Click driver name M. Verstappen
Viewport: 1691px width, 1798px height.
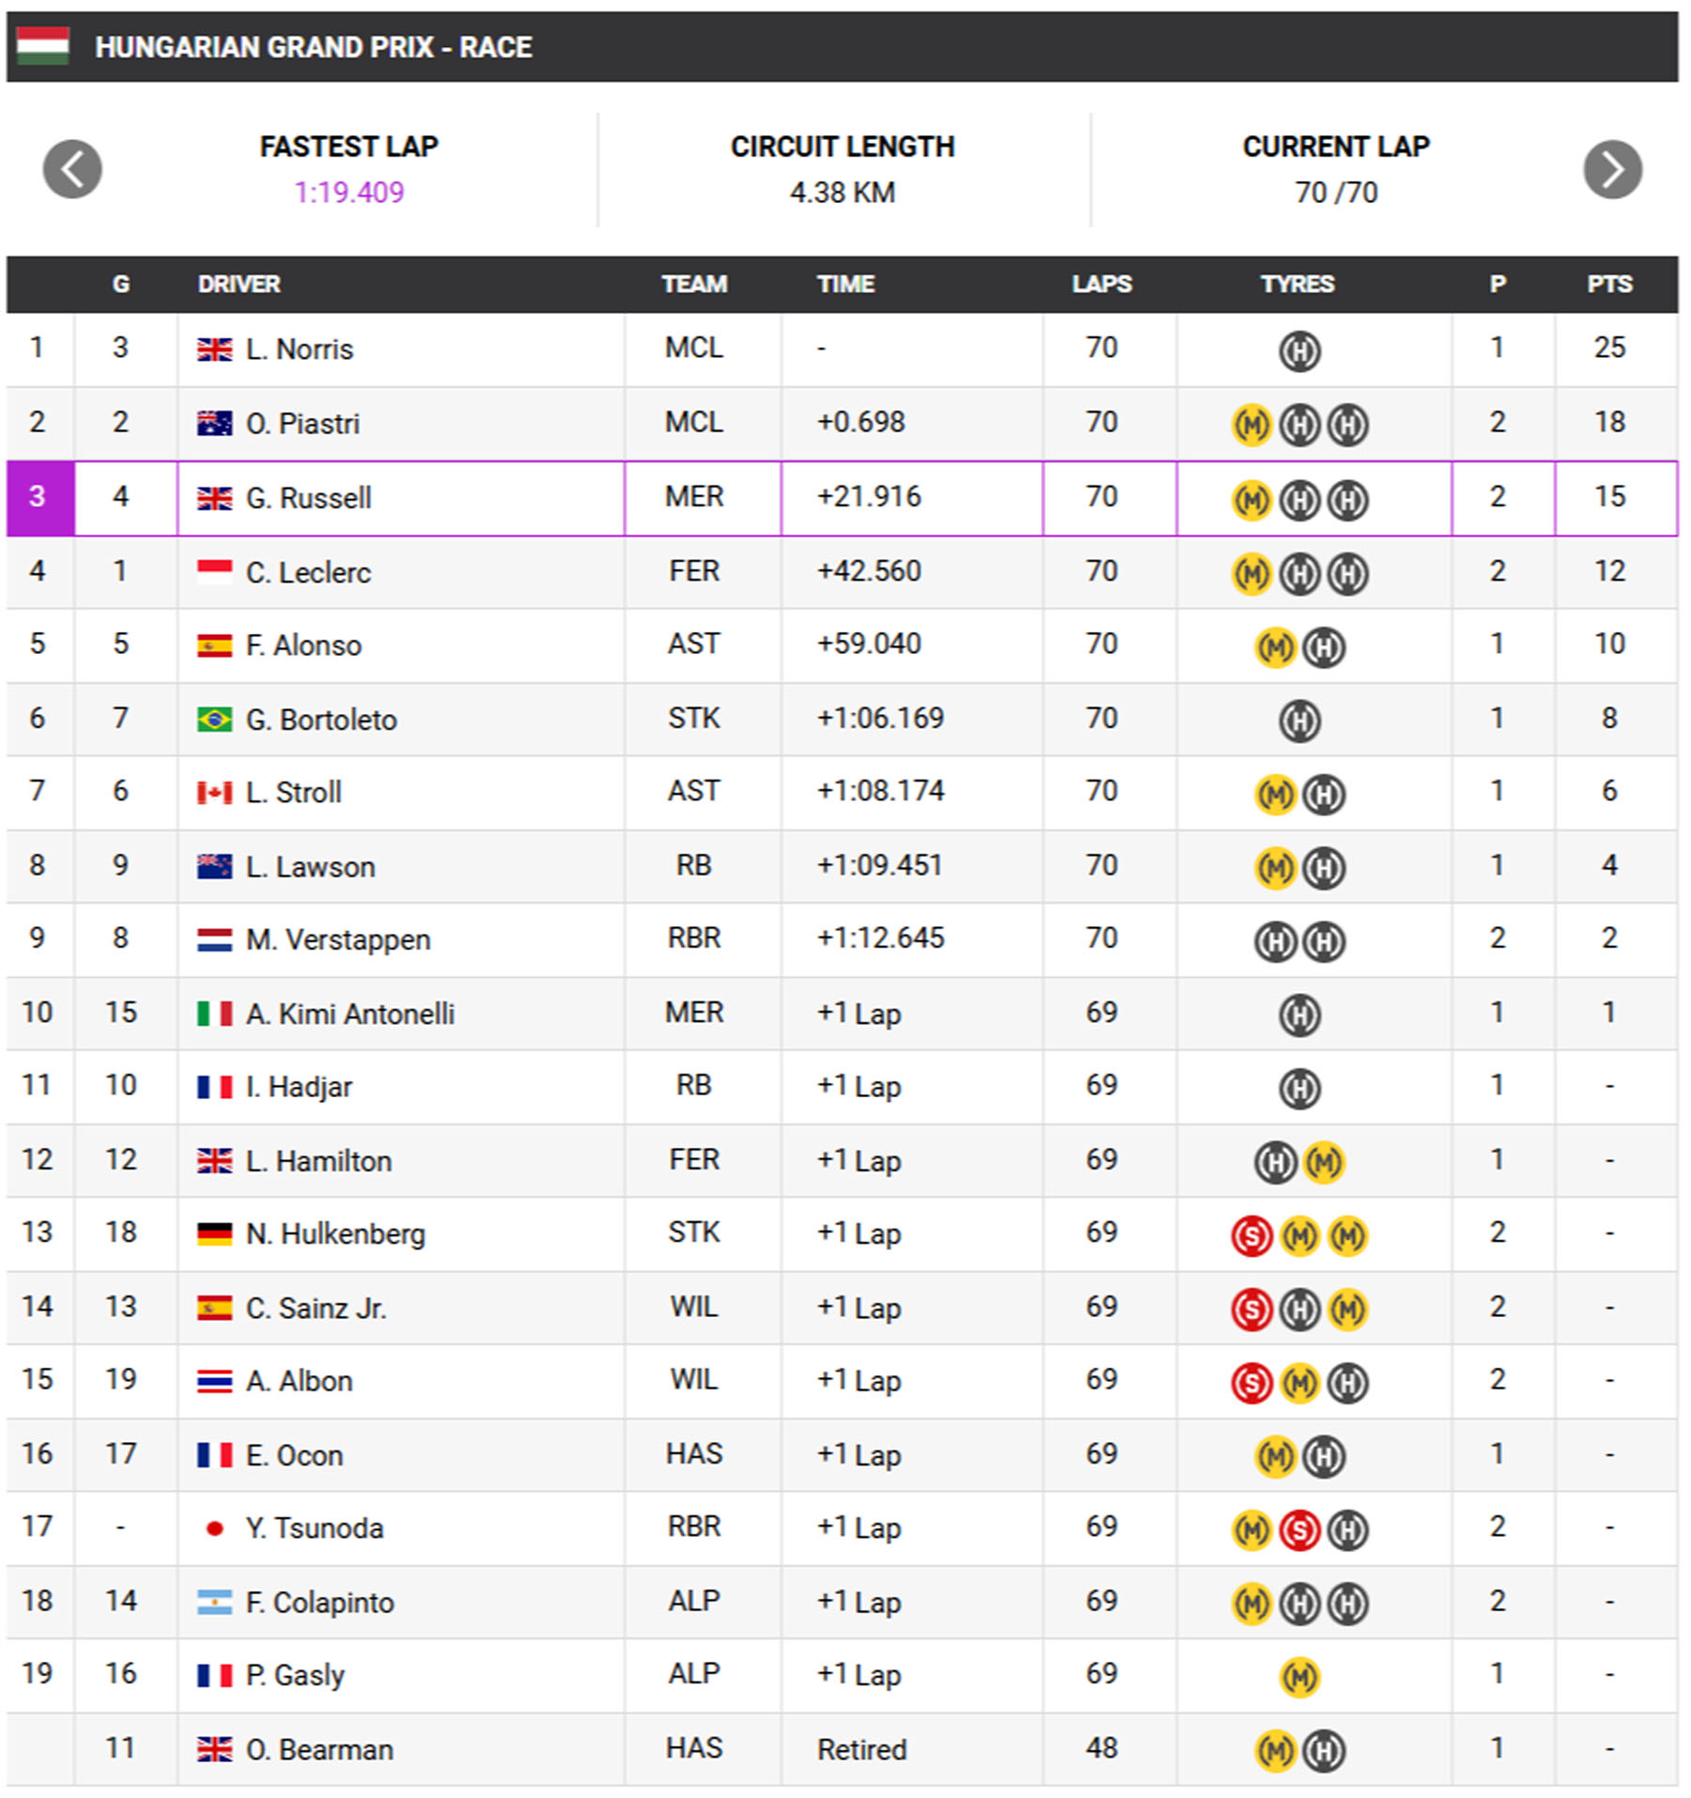[337, 939]
